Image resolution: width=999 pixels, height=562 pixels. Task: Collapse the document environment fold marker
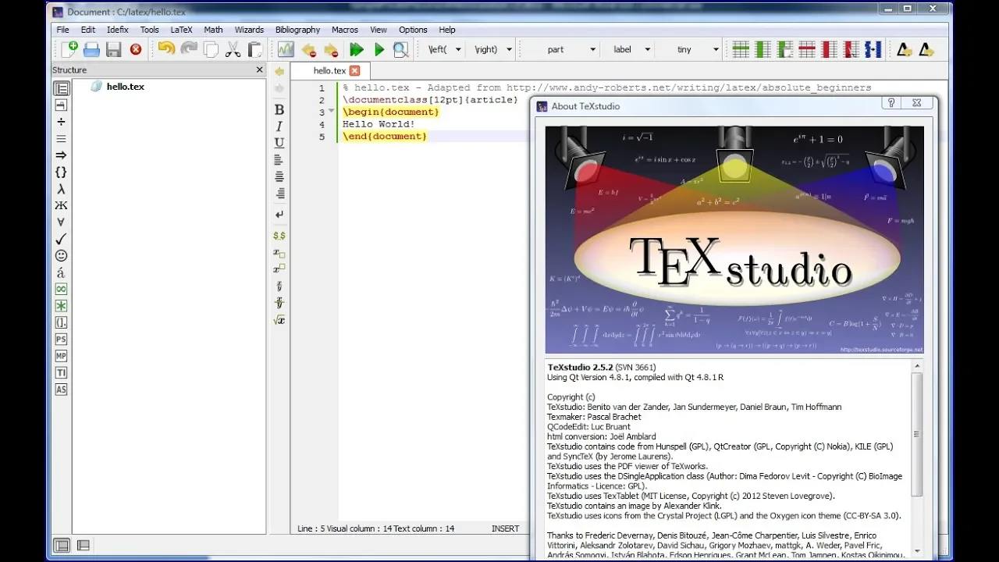331,112
